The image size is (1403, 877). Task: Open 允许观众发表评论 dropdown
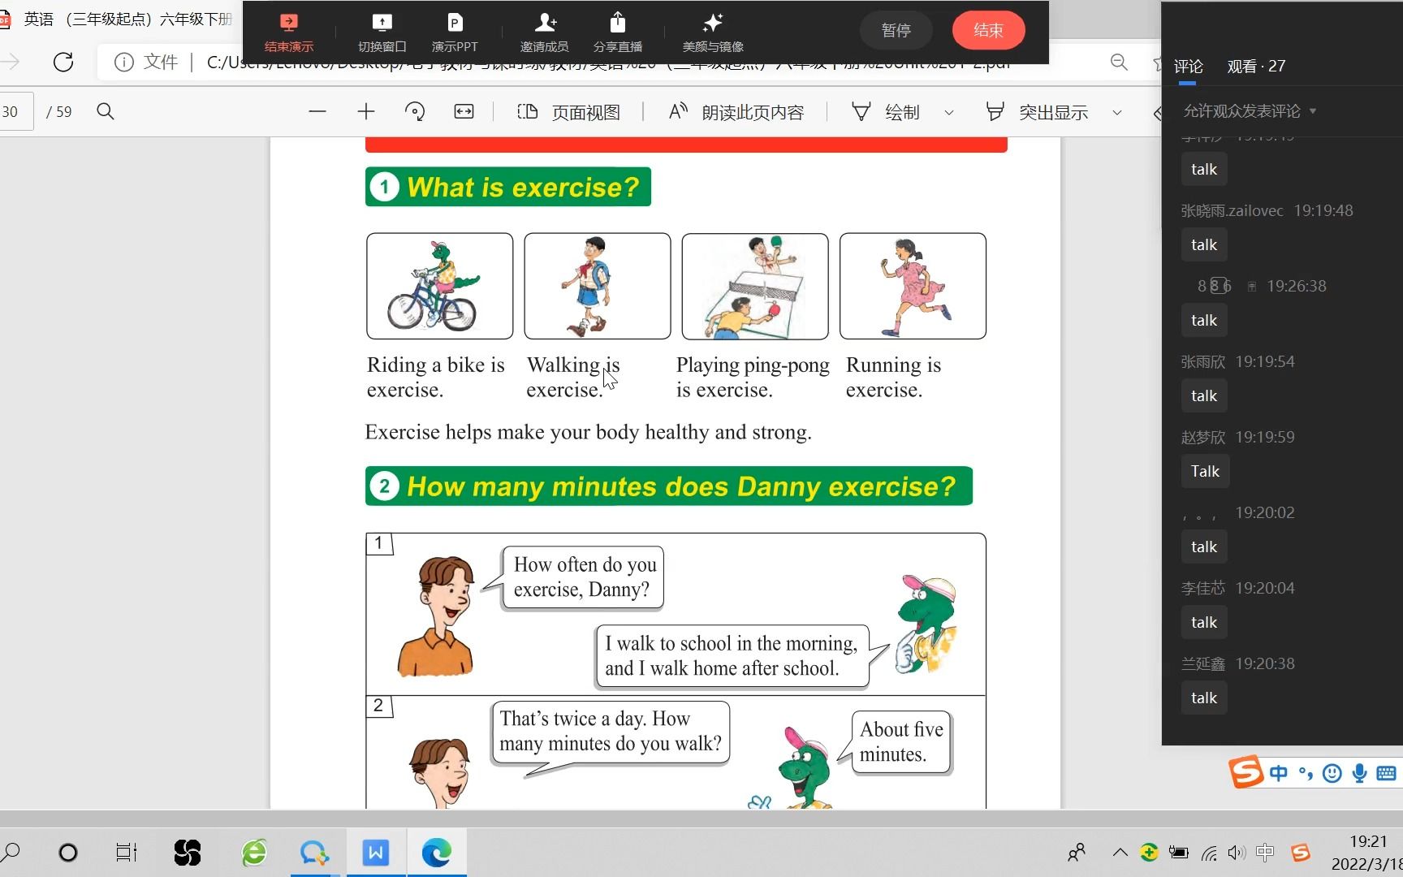coord(1249,111)
